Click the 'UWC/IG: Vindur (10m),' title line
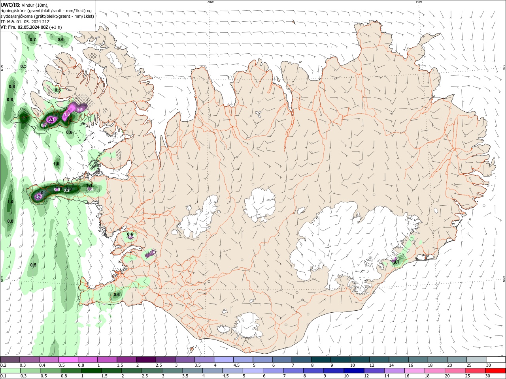 point(25,5)
